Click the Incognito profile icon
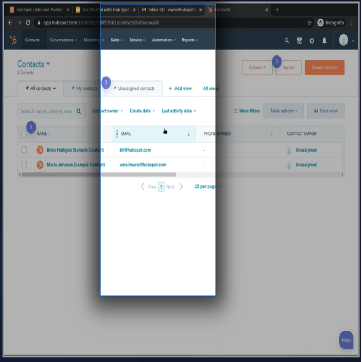Image resolution: width=362 pixels, height=362 pixels. point(320,23)
